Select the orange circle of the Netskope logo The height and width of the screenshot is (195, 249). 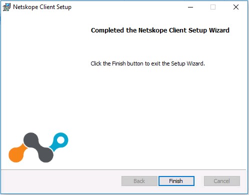(16, 154)
